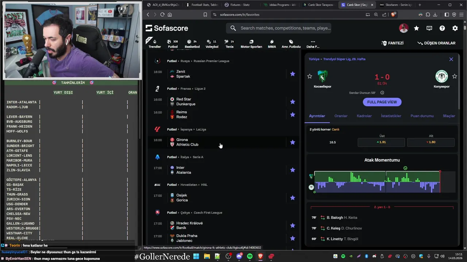Open the Ligue 2 league header
The image size is (467, 262).
(200, 89)
